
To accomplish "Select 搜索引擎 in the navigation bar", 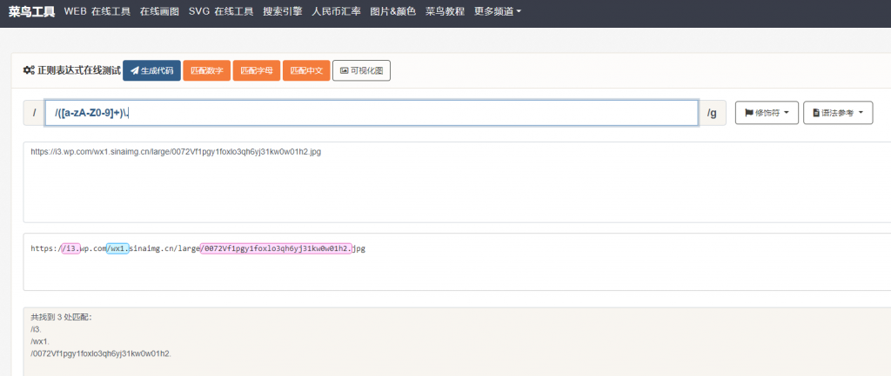I will (x=283, y=11).
